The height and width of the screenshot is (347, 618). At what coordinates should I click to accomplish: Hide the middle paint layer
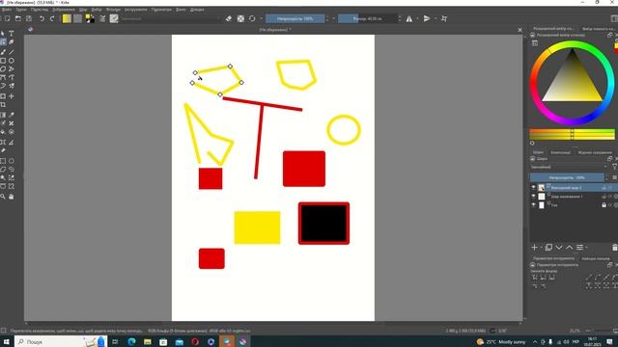[534, 197]
